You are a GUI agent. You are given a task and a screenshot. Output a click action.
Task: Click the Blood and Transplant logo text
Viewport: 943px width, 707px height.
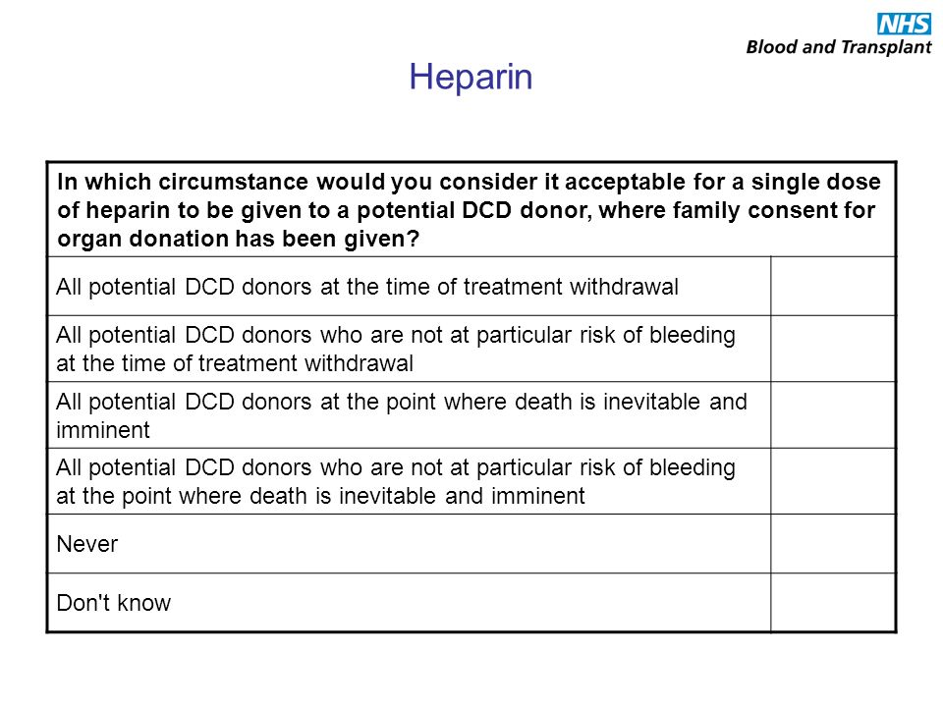838,47
